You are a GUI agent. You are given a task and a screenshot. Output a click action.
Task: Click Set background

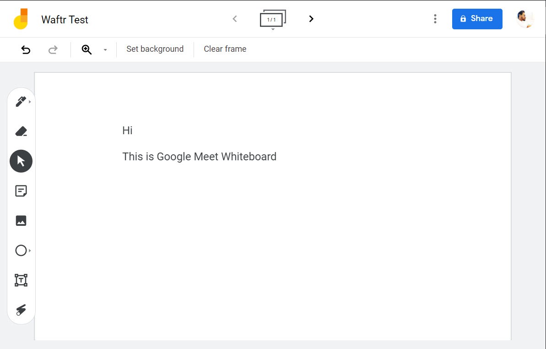(x=155, y=49)
